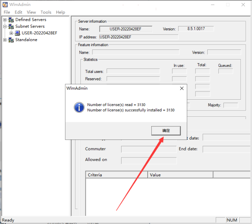Click the 确定 button in WlmAdmin dialog
Screen dimensions: 252x224
pos(166,131)
